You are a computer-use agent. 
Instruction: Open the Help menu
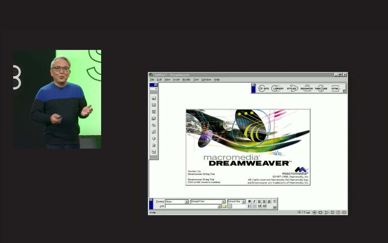[217, 80]
